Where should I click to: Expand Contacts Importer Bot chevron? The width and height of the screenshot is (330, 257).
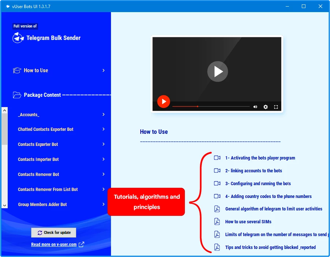point(103,159)
